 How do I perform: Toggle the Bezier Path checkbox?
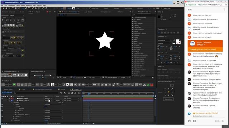click(90, 9)
